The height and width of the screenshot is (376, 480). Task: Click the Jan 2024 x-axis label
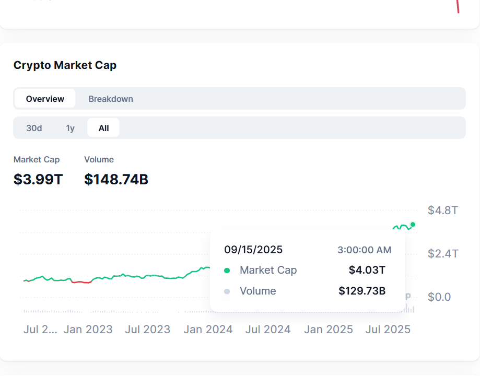(208, 330)
